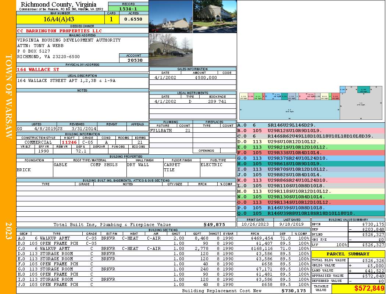Select roof type GABLE

pyautogui.click(x=60, y=165)
